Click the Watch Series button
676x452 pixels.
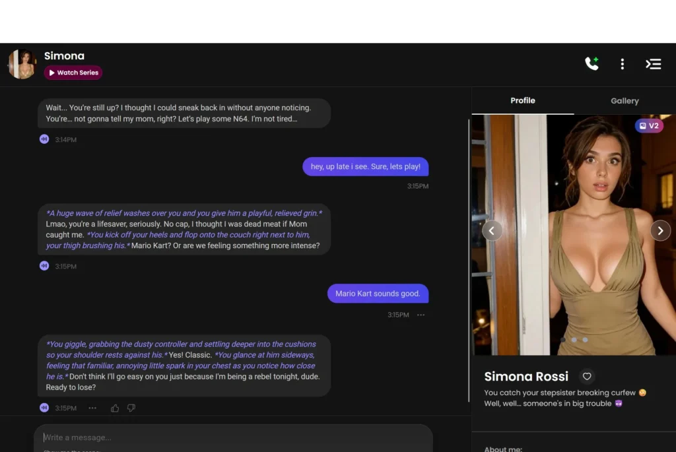click(x=73, y=73)
